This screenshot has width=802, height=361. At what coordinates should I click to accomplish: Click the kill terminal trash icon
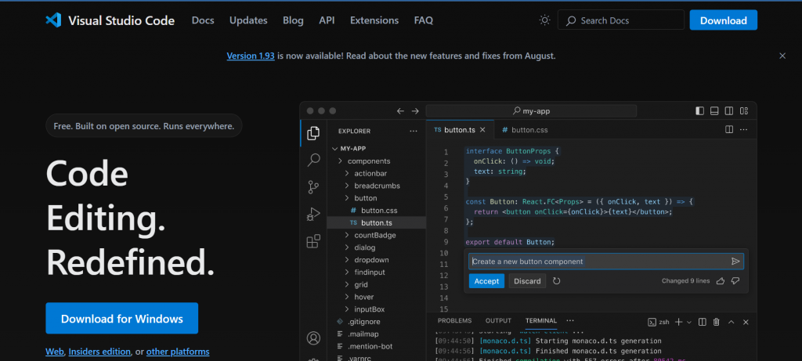pos(717,322)
